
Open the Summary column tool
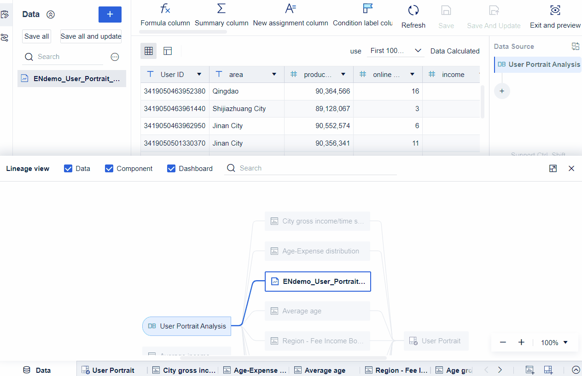click(x=221, y=14)
